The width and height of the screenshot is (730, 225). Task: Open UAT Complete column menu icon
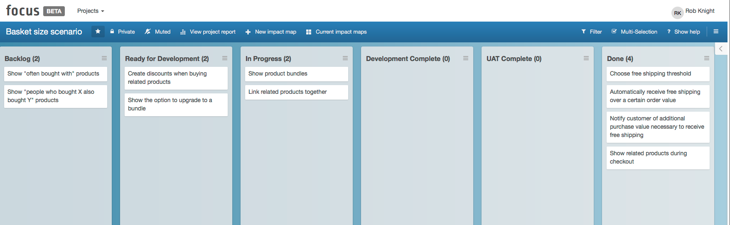(586, 59)
